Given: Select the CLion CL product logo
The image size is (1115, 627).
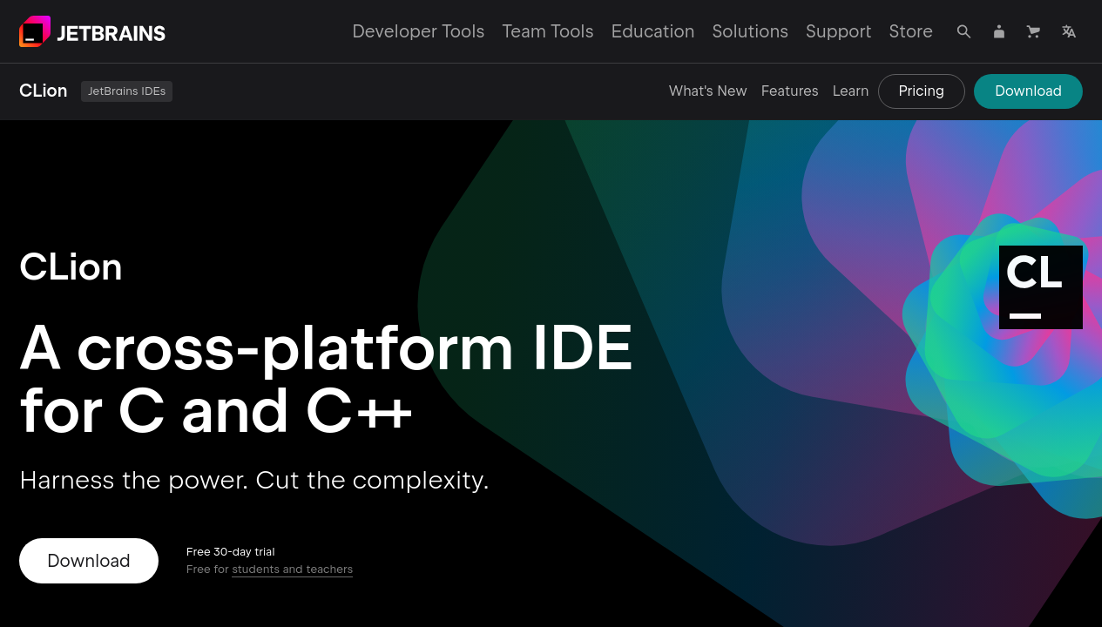Looking at the screenshot, I should tap(1040, 287).
